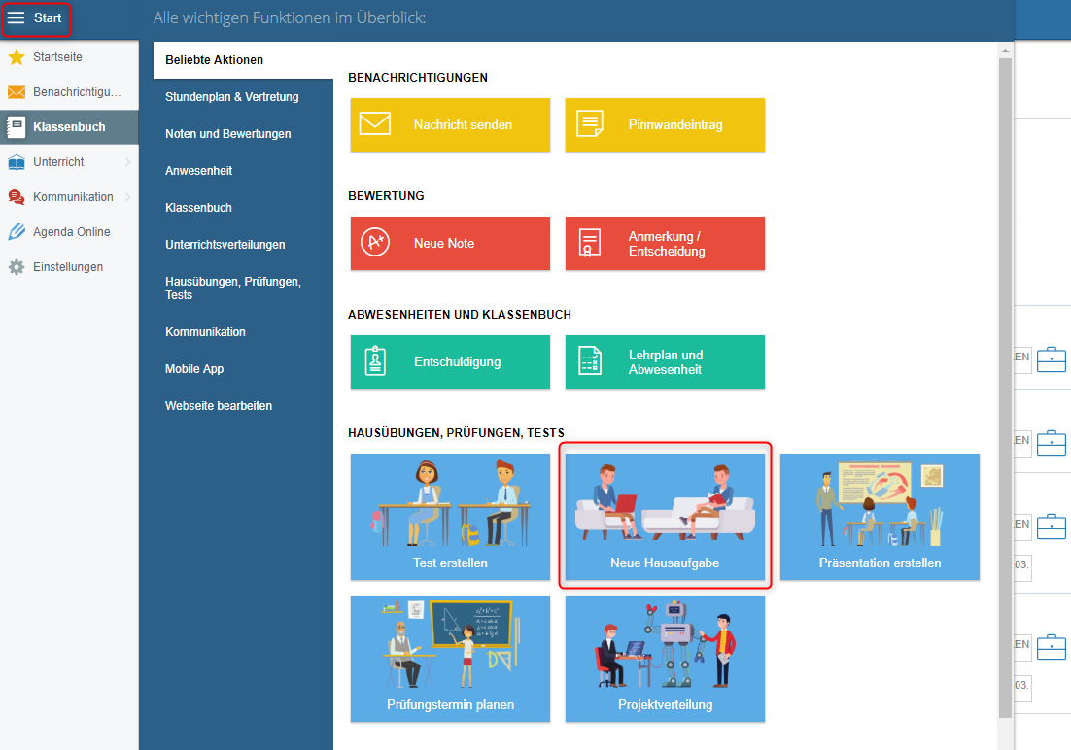Expand the Unterricht submenu chevron
Screen dimensions: 1071x750
[x=128, y=162]
